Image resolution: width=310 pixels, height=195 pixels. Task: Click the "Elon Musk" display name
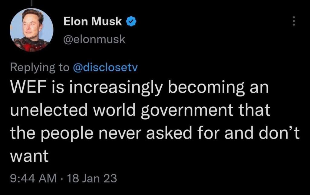(93, 21)
